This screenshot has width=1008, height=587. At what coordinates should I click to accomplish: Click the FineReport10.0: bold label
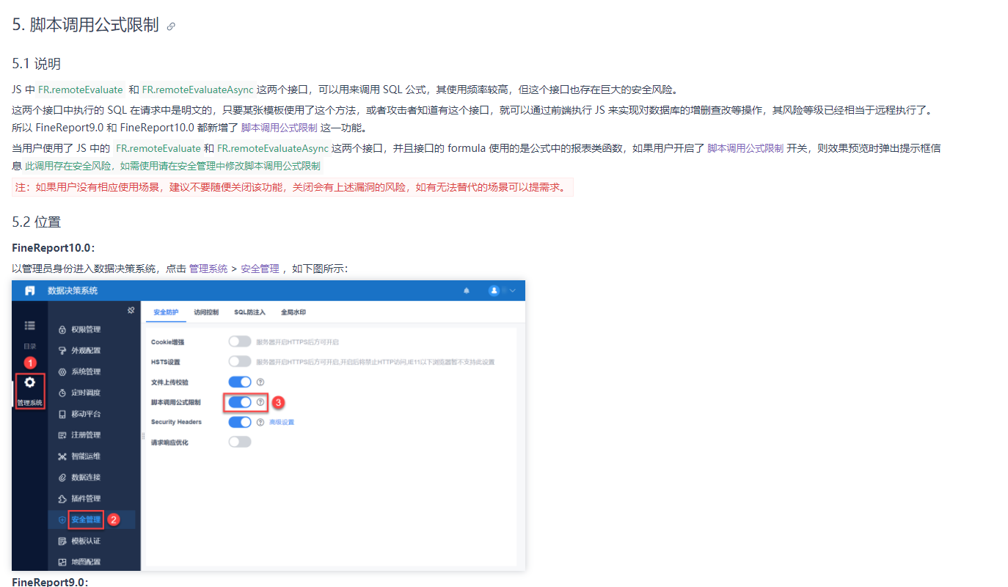tap(54, 248)
